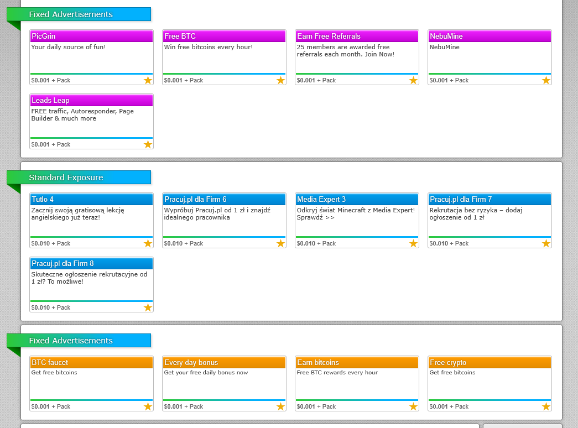The image size is (578, 428).
Task: Click star on Media Expert 3 ad
Action: [413, 243]
